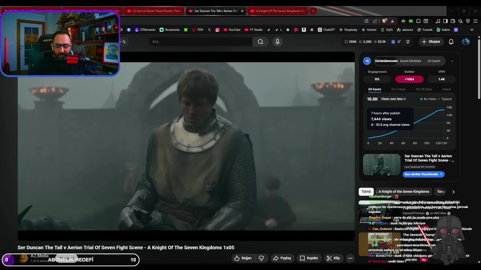481x270 pixels.
Task: Open the ChatGPT bookmark
Action: coord(326,30)
